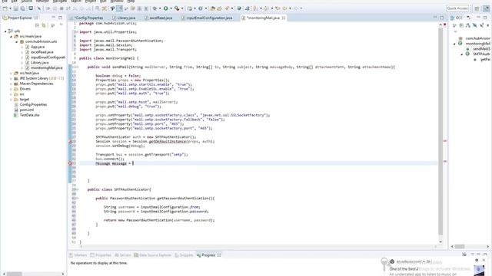The height and width of the screenshot is (276, 492).
Task: Click the Save toolbar icon
Action: click(x=15, y=8)
